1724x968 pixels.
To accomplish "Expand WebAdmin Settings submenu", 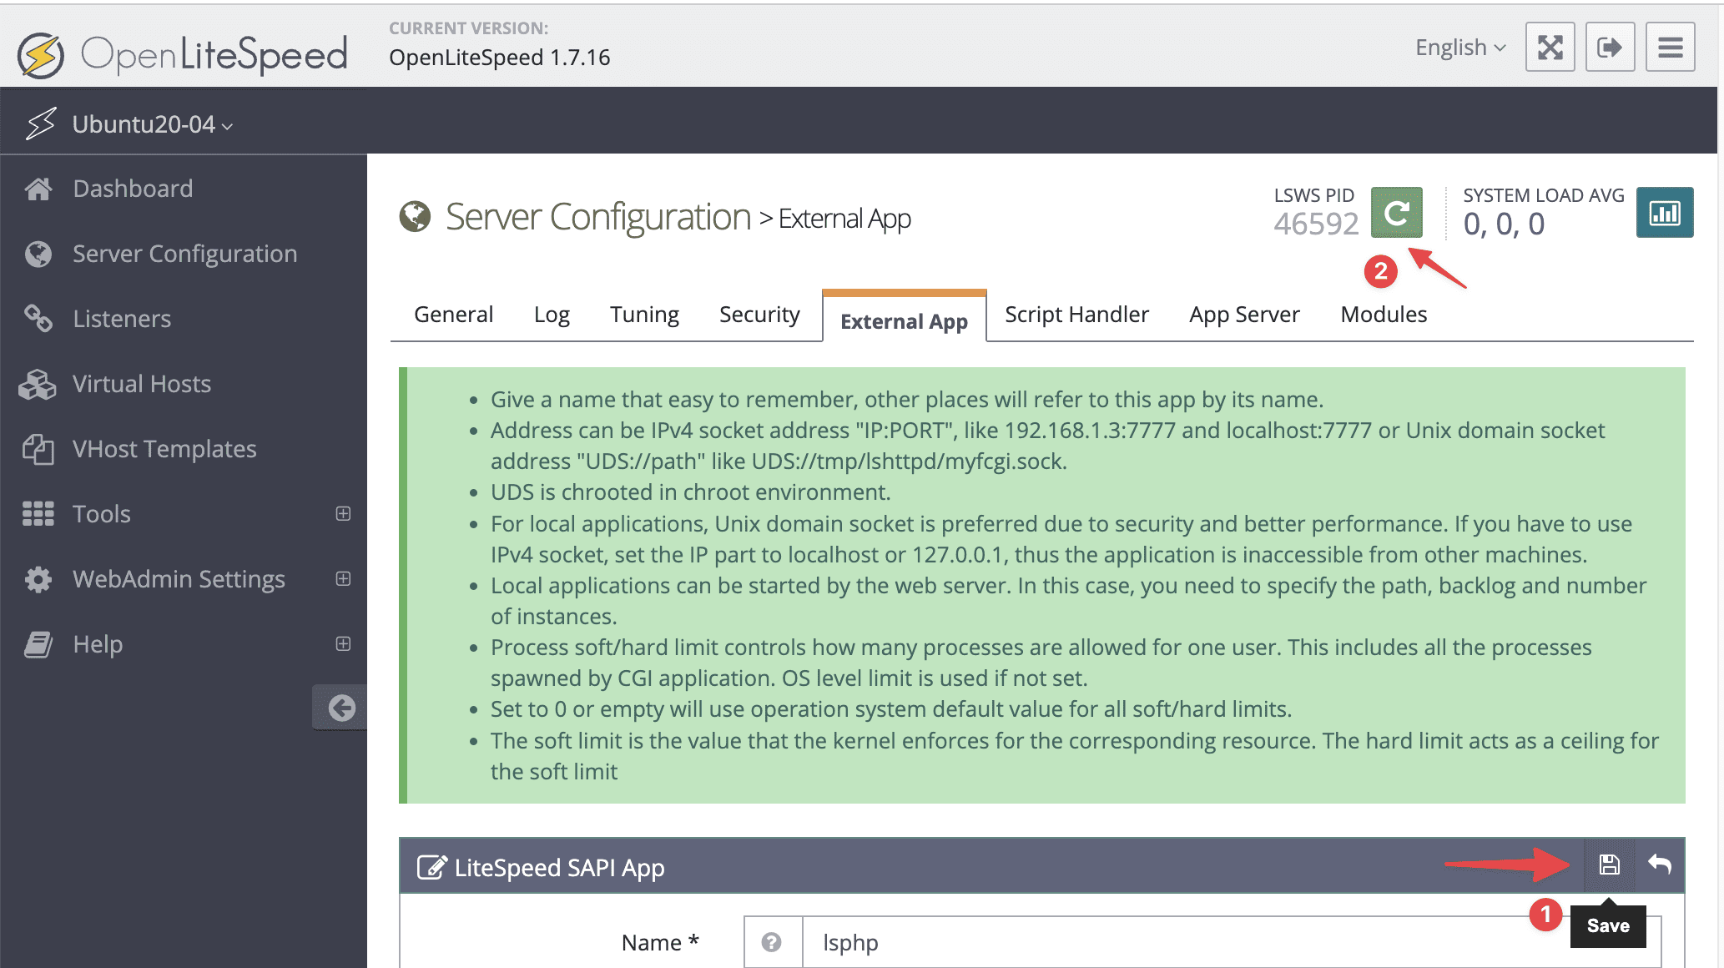I will [343, 578].
